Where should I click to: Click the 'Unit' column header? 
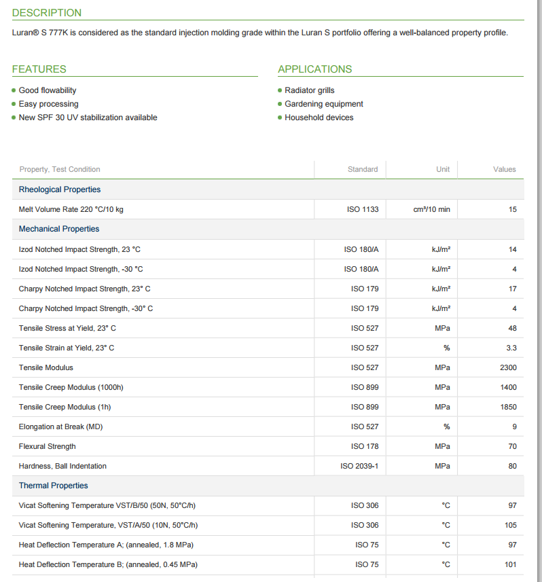[443, 169]
